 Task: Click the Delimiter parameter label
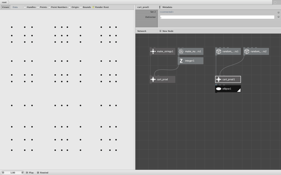pyautogui.click(x=150, y=17)
